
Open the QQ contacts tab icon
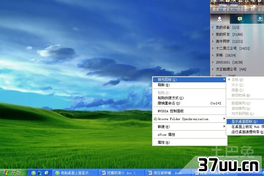pyautogui.click(x=220, y=19)
